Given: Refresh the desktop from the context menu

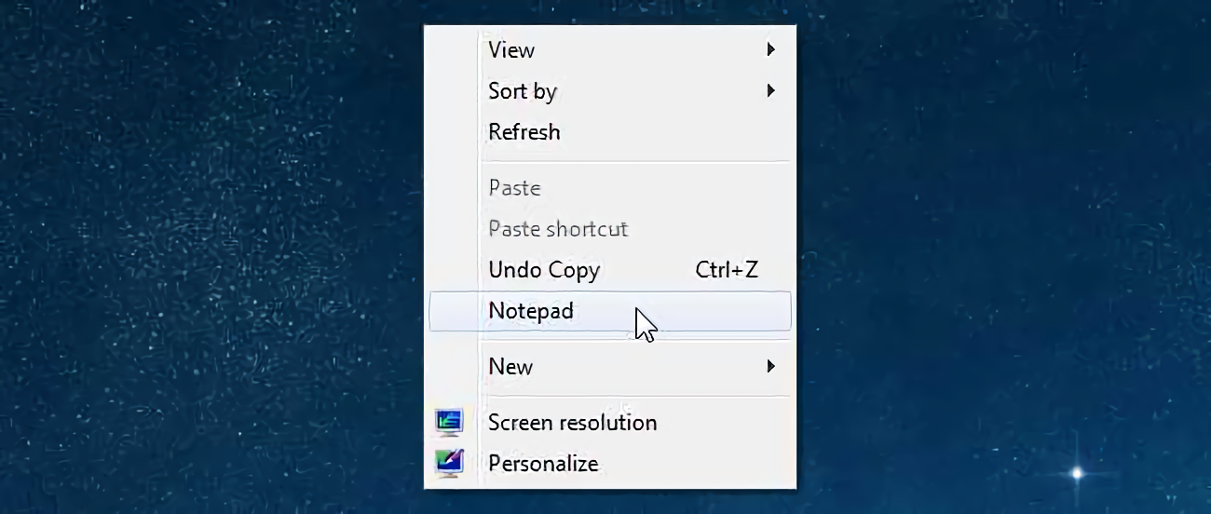Looking at the screenshot, I should coord(524,132).
